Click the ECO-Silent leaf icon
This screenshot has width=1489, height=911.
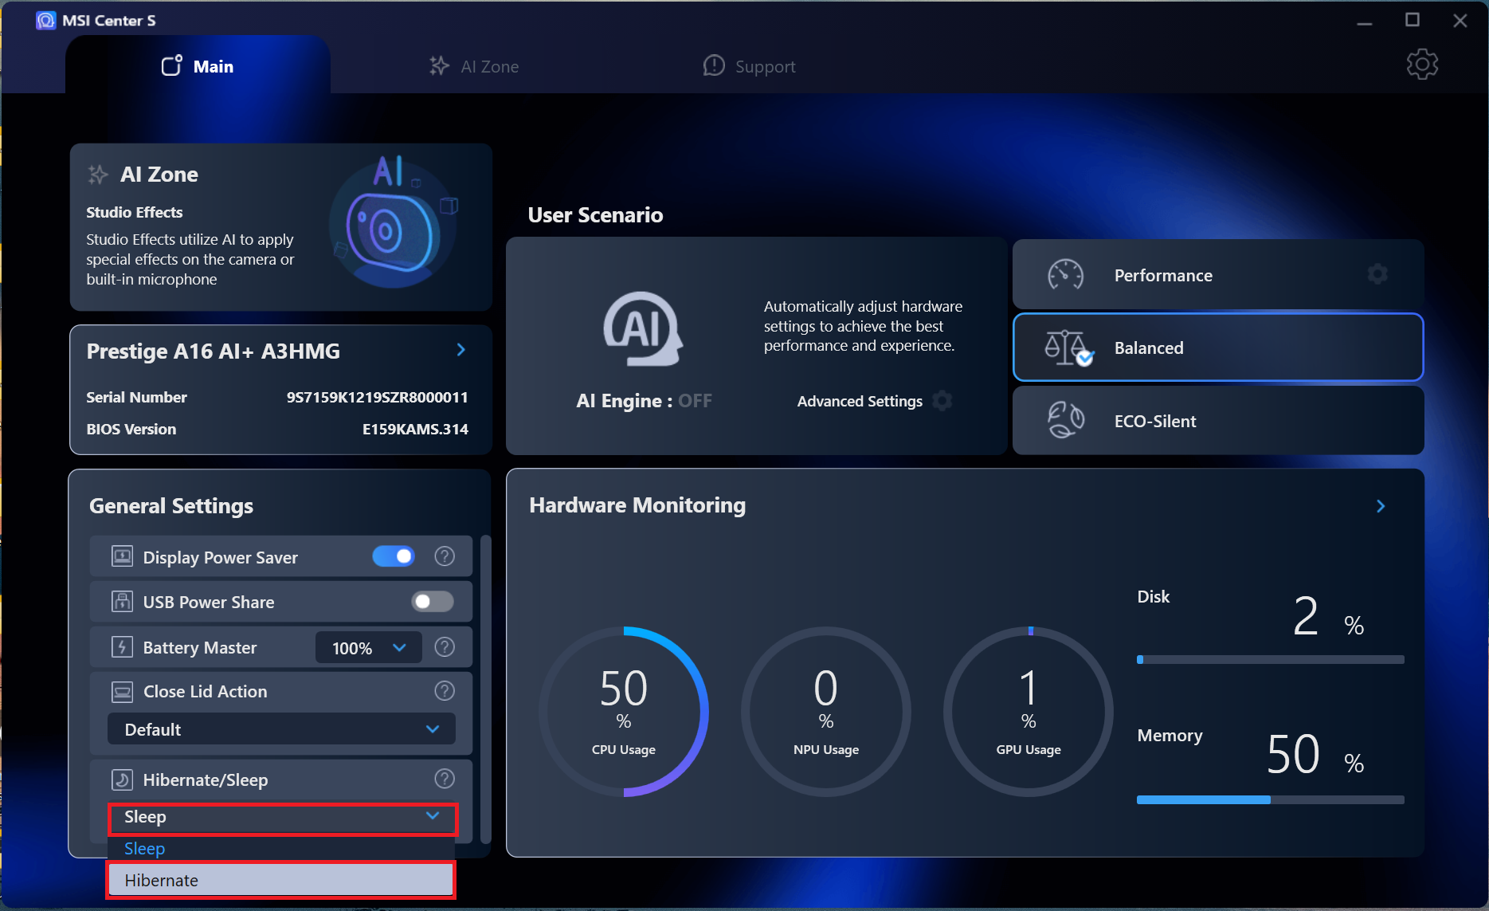coord(1065,420)
